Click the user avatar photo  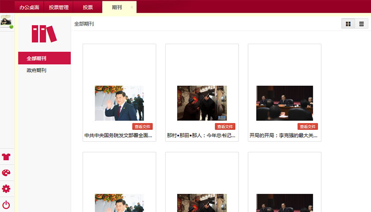[x=6, y=21]
